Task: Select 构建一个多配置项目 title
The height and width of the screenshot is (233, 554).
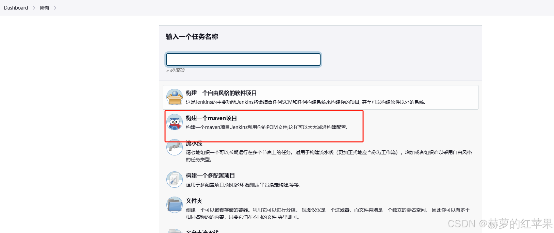Action: click(x=210, y=176)
